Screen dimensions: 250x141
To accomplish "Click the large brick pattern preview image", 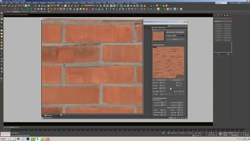I will point(168,63).
